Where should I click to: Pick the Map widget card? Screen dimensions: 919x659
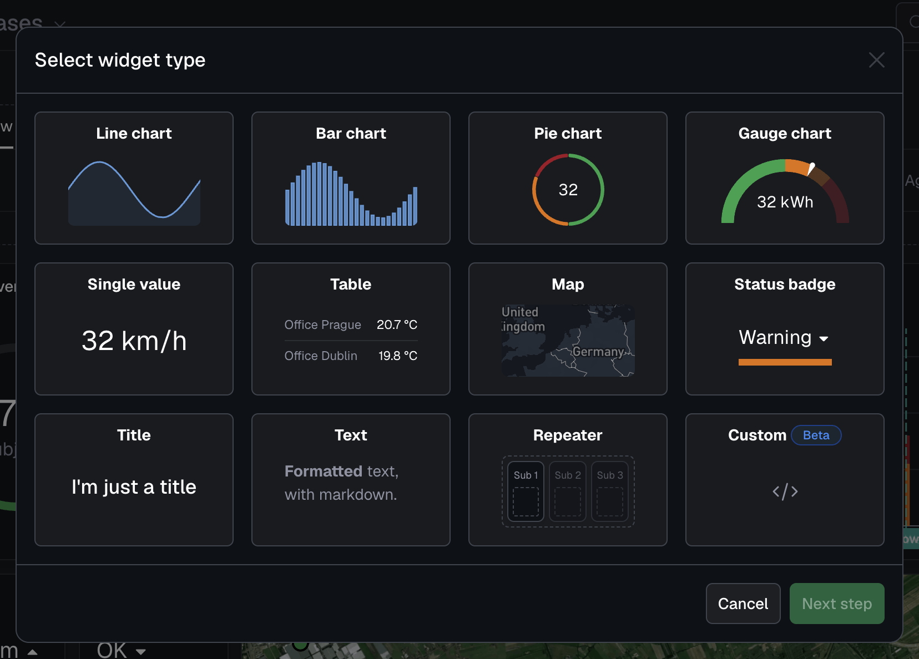(x=568, y=329)
